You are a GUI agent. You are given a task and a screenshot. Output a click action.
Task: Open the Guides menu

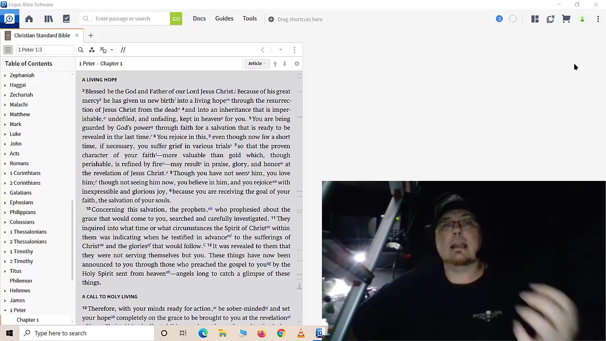pyautogui.click(x=224, y=18)
